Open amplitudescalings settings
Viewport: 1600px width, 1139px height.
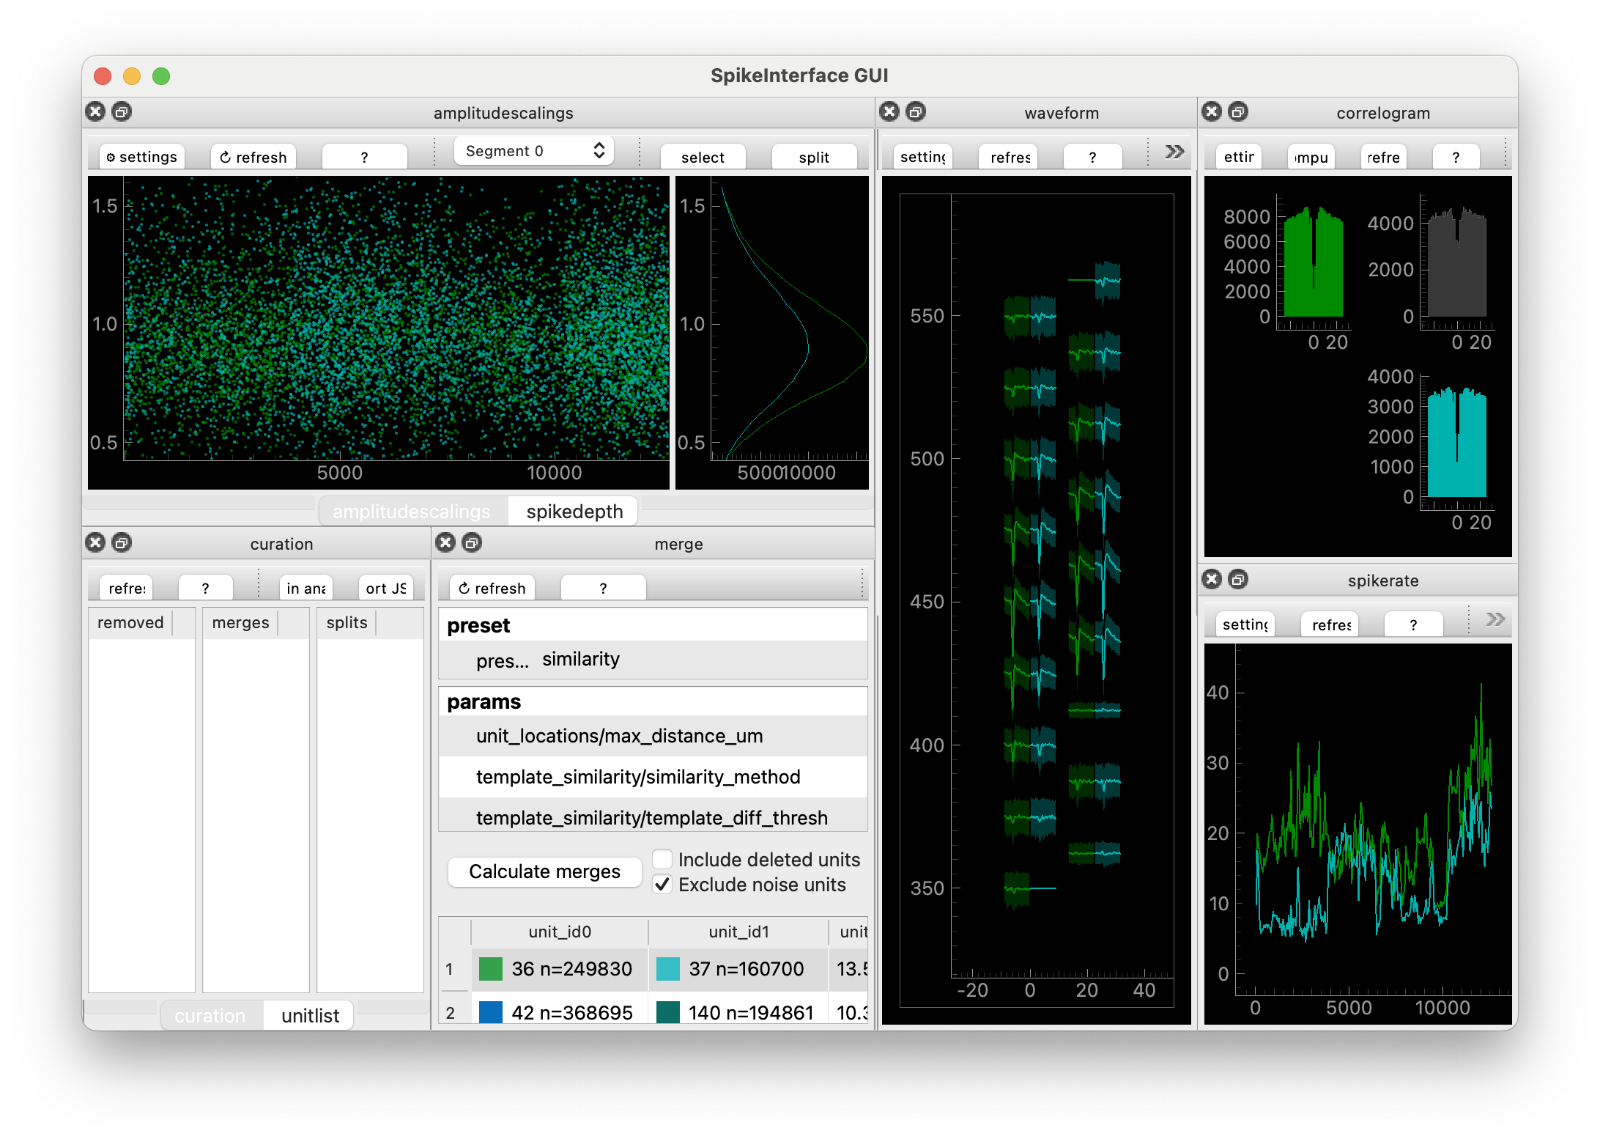click(141, 157)
